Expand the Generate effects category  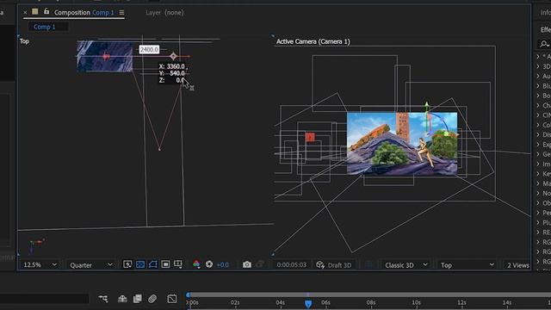pyautogui.click(x=538, y=154)
